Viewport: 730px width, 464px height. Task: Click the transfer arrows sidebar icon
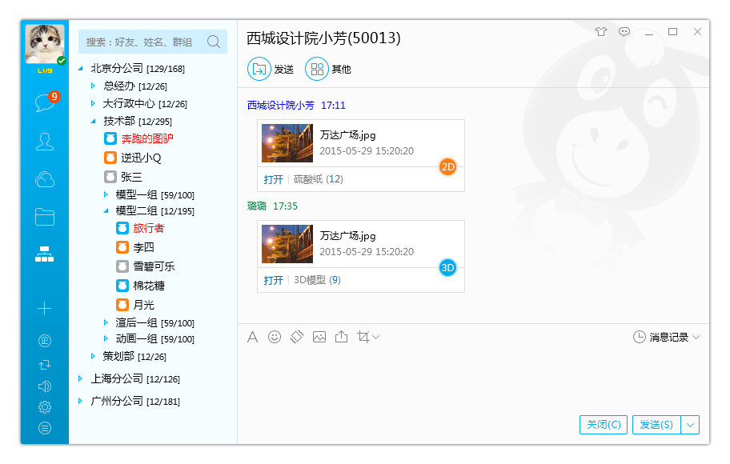pyautogui.click(x=45, y=365)
